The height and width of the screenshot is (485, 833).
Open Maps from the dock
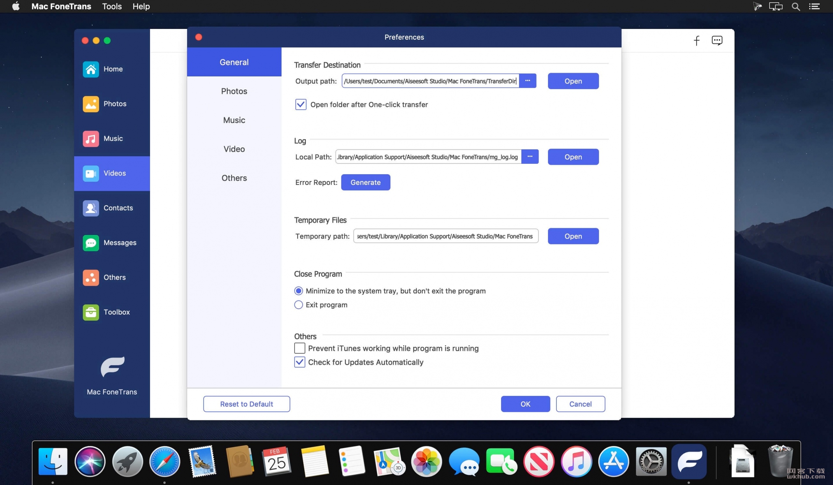[x=389, y=461]
